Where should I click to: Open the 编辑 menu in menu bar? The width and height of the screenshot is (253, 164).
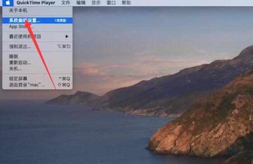pos(81,3)
